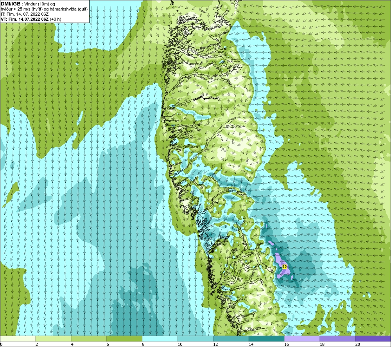This screenshot has width=391, height=347.
Task: Click the 18–20 m/s medium purple swatch
Action: [x=337, y=338]
